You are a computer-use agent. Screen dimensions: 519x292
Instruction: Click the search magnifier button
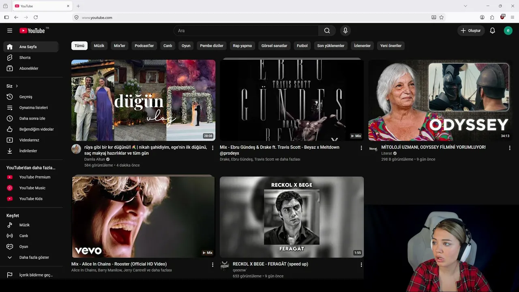pyautogui.click(x=327, y=30)
